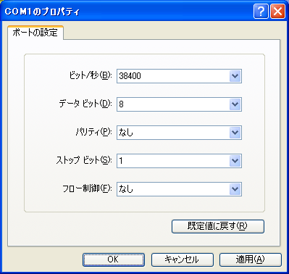Click the OK button
Image resolution: width=289 pixels, height=274 pixels.
(x=114, y=260)
